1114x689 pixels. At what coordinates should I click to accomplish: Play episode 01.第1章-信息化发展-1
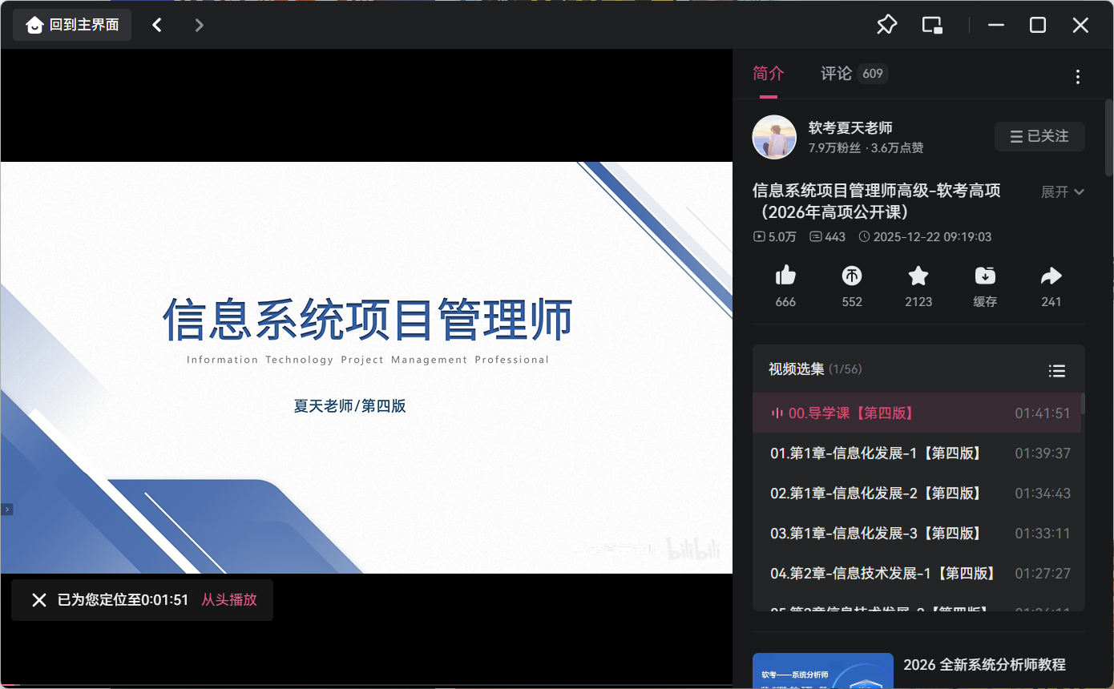917,453
